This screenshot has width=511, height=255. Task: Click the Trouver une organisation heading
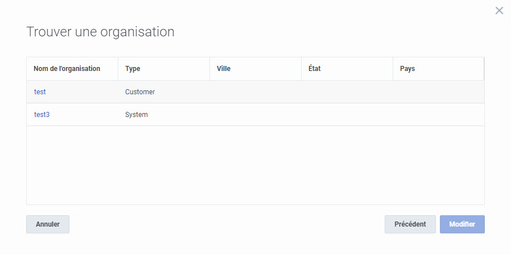100,32
